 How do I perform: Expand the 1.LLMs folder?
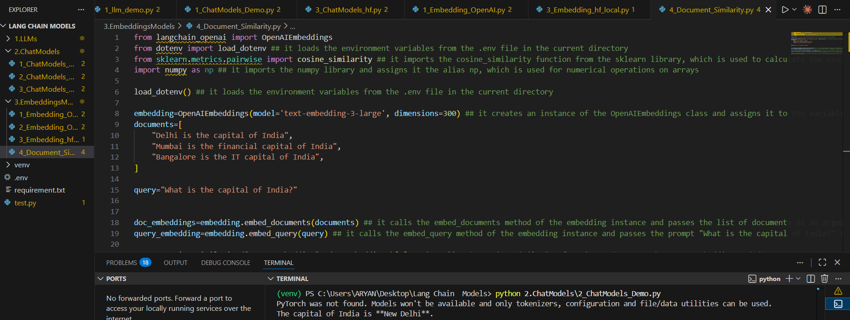pyautogui.click(x=26, y=39)
